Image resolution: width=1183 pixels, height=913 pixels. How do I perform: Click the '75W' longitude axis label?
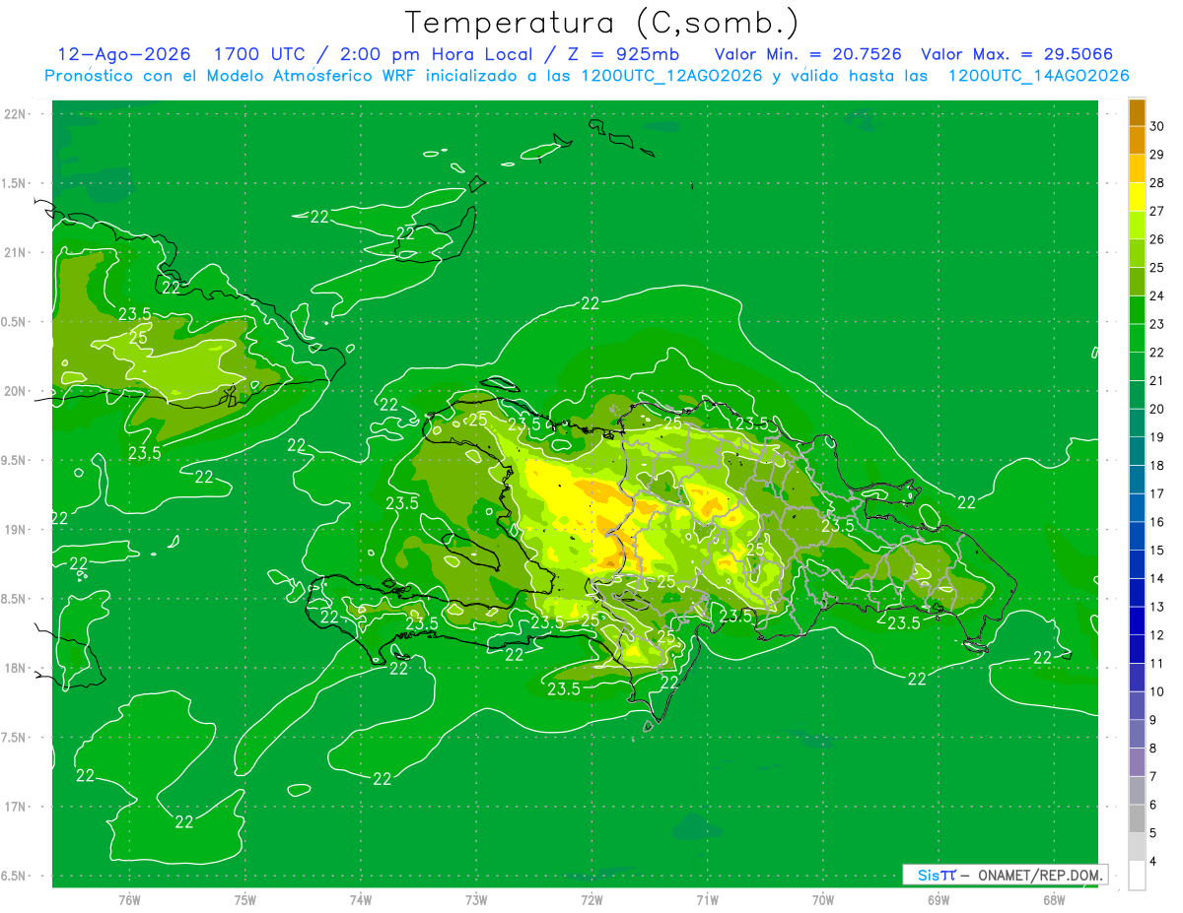click(x=244, y=899)
